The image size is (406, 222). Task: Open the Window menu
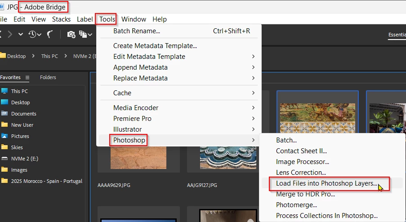coord(134,19)
